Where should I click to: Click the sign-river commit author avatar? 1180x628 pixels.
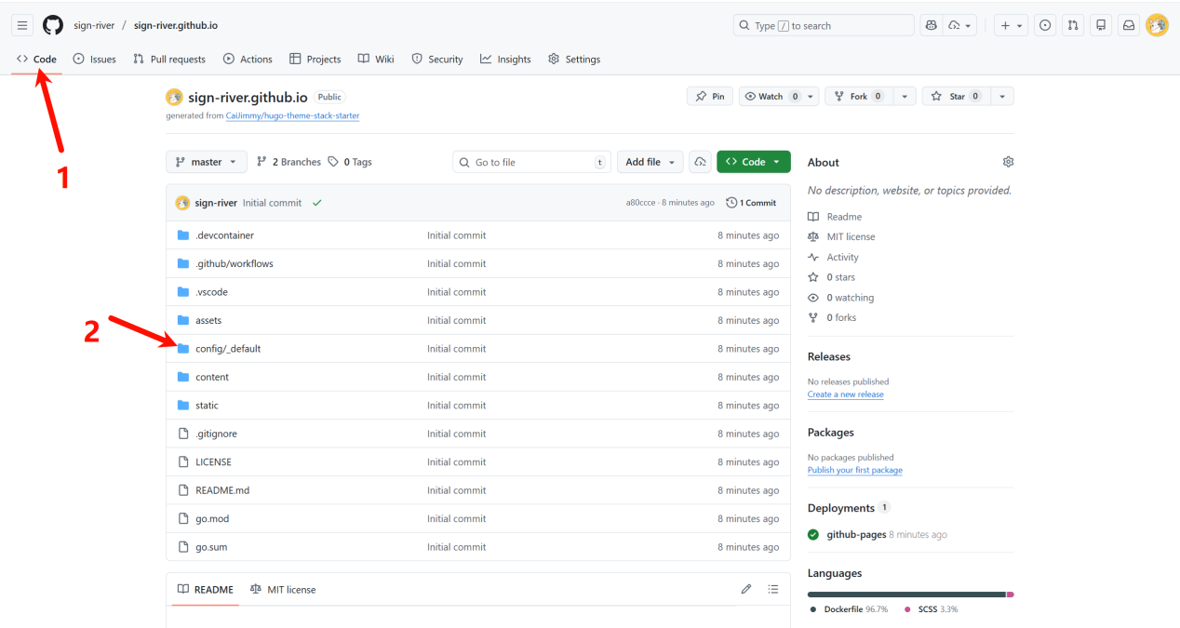[183, 203]
